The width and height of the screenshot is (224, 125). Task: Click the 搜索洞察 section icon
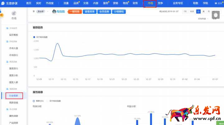click(x=7, y=62)
